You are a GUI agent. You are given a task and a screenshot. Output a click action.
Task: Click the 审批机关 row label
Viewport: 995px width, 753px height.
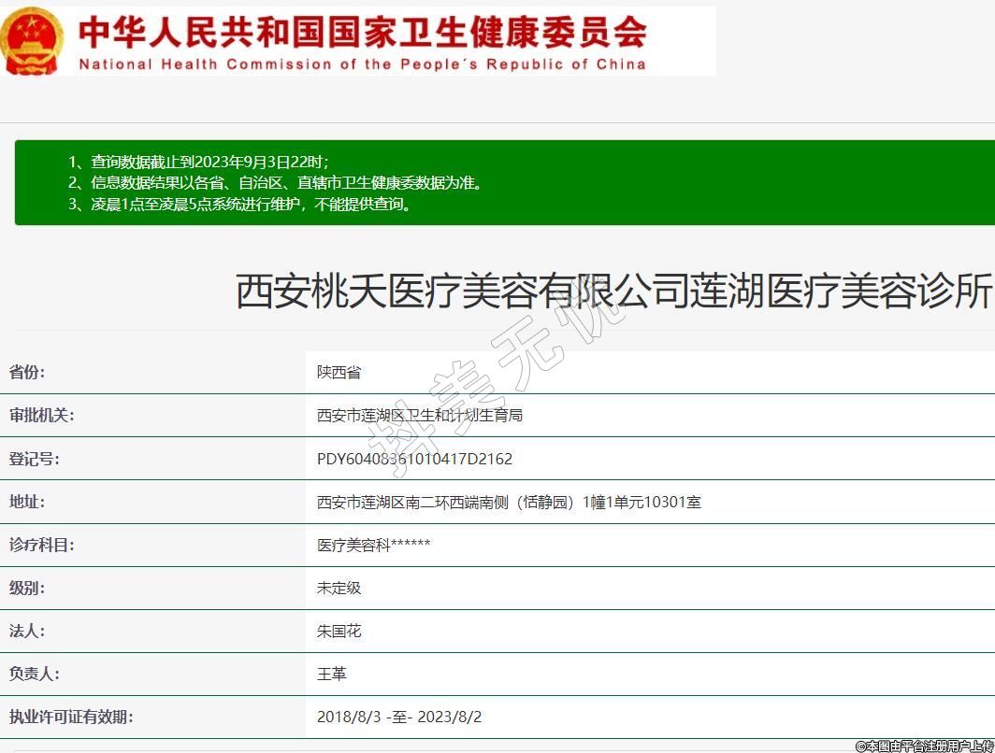[x=41, y=415]
